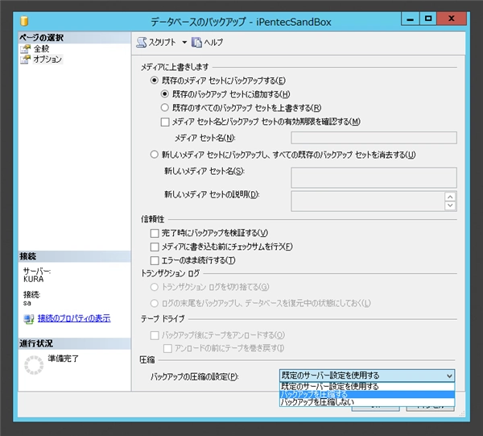Click the connection properties icon
Viewport: 483px width, 436px height.
(x=29, y=319)
